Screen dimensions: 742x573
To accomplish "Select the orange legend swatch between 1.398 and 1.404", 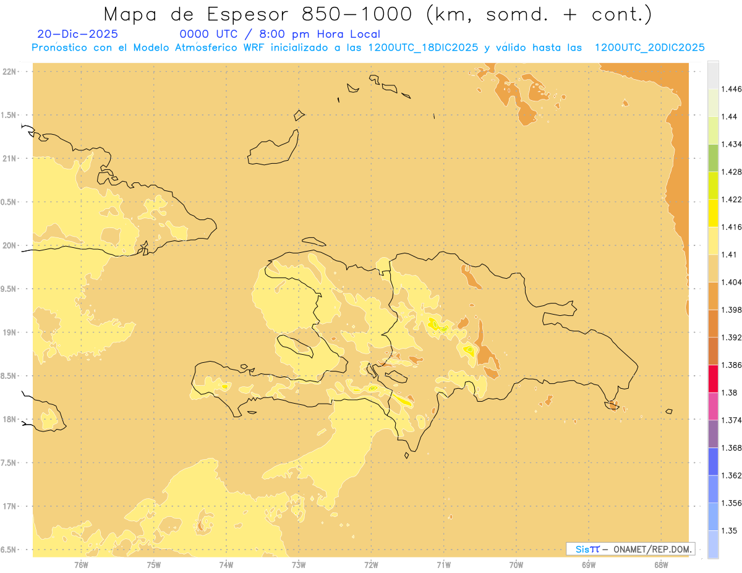I will pos(713,295).
